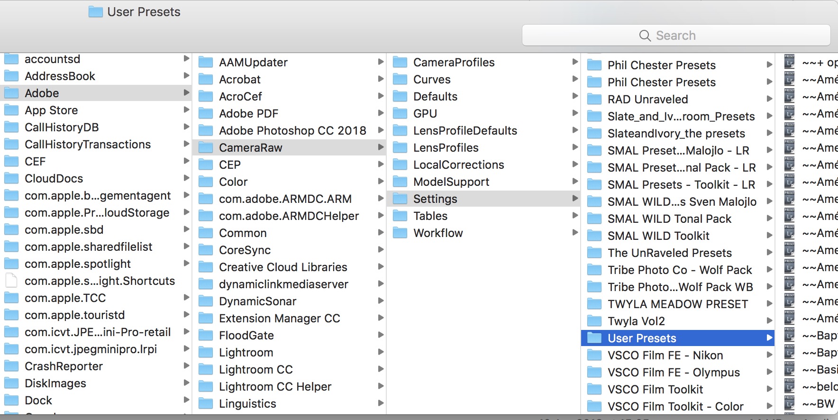Click the Lightroom CC folder icon

(206, 369)
